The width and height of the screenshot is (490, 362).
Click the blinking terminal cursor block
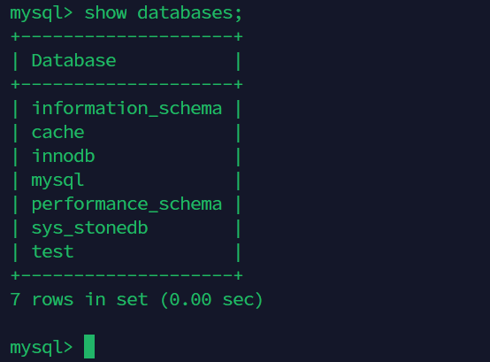(x=89, y=346)
